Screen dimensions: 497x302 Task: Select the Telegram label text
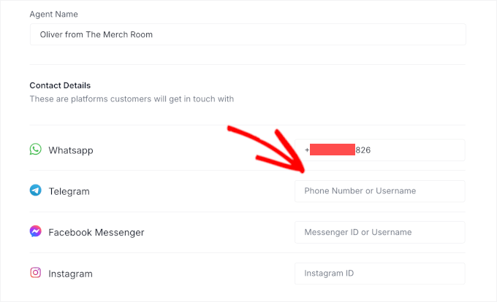[x=69, y=191]
